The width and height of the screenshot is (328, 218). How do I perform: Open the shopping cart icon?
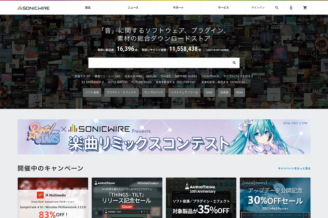coord(305,8)
